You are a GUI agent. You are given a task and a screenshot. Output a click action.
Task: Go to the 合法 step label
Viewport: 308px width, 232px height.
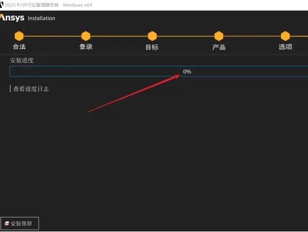19,47
